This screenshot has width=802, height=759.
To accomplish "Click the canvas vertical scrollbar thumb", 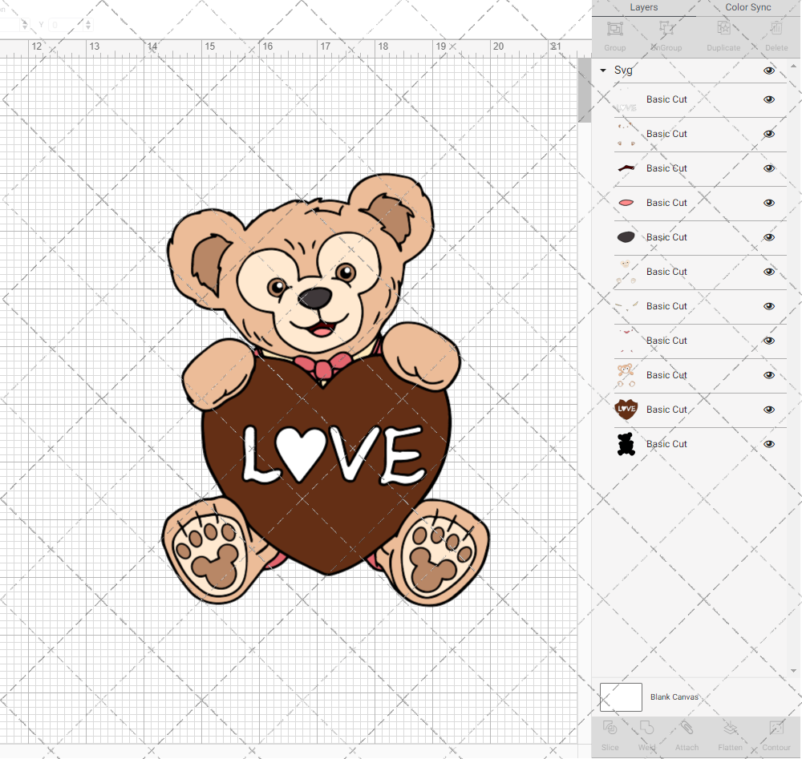I will pos(584,90).
